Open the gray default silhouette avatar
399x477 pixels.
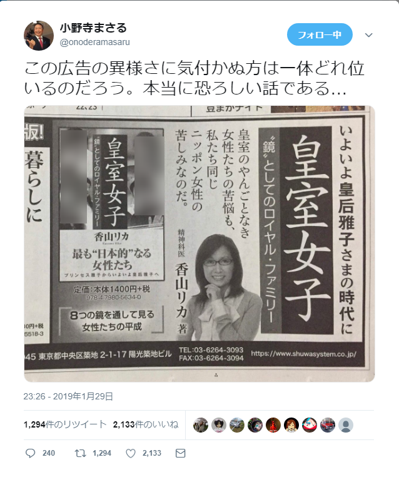coord(346,425)
